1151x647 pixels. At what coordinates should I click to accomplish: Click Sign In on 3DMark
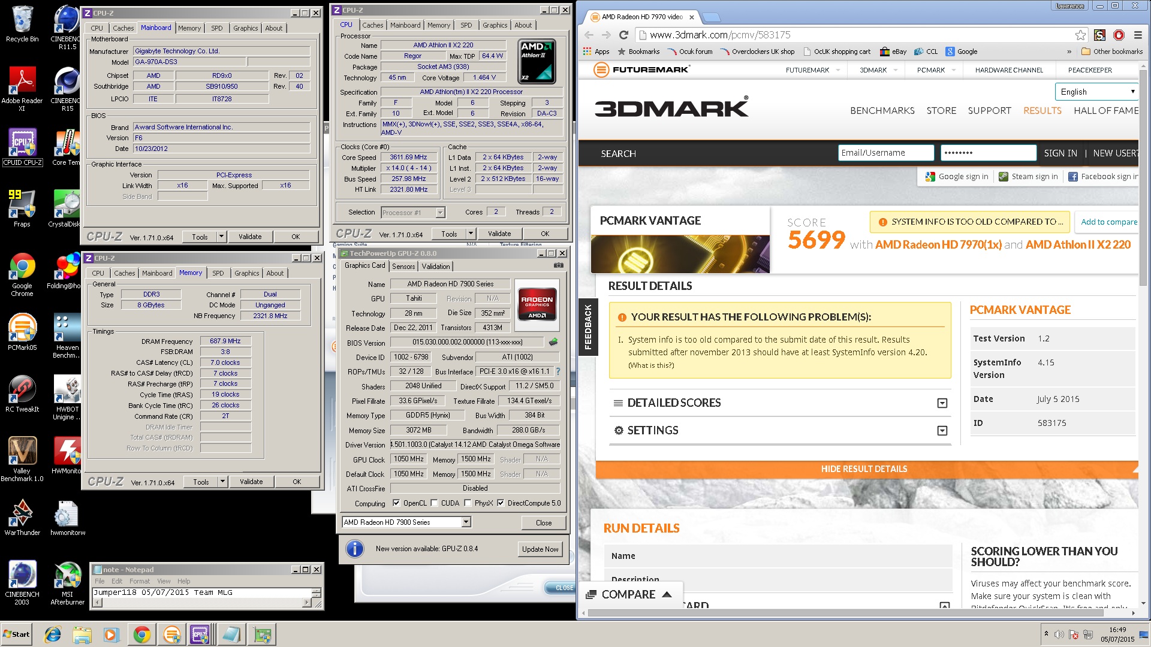(1060, 153)
